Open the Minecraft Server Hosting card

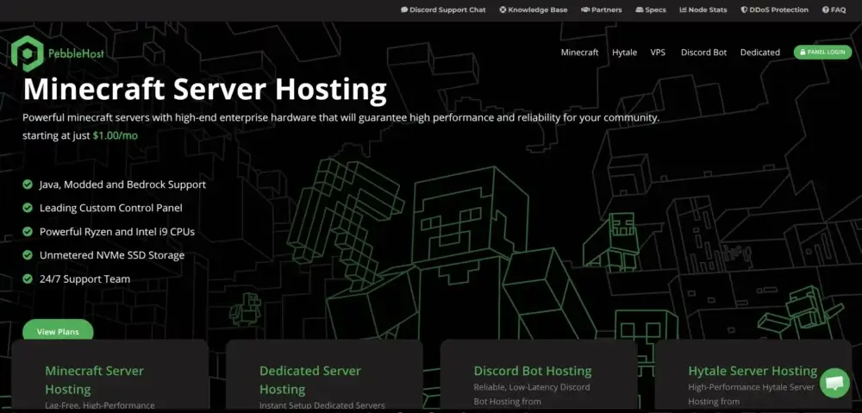pos(110,376)
